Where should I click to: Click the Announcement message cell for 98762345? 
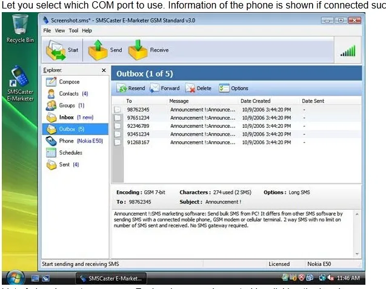203,110
